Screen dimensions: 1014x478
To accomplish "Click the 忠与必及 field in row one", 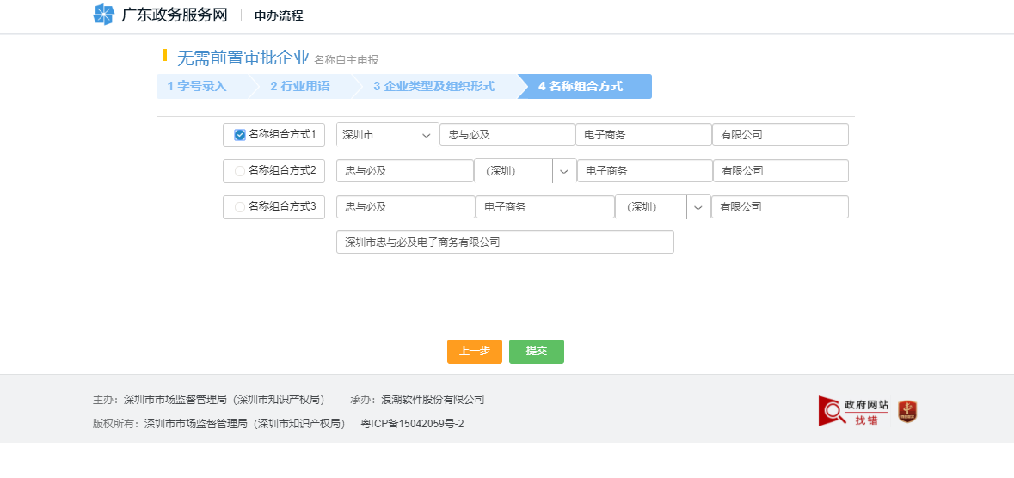I will click(x=507, y=135).
